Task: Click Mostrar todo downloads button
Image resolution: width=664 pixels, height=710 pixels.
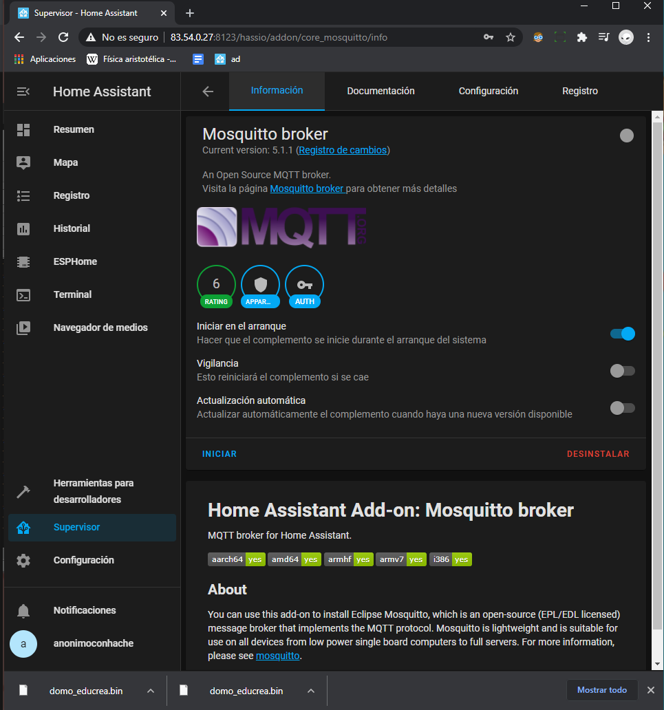Action: (x=602, y=690)
